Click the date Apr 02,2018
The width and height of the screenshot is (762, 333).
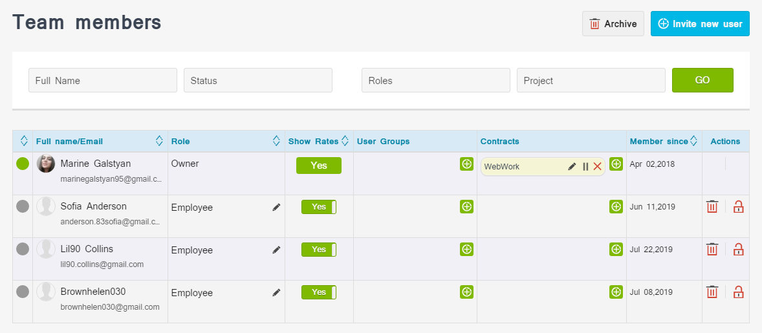click(x=651, y=164)
